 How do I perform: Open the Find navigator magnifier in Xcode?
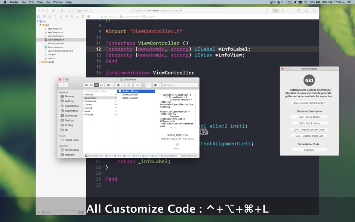pyautogui.click(x=55, y=16)
